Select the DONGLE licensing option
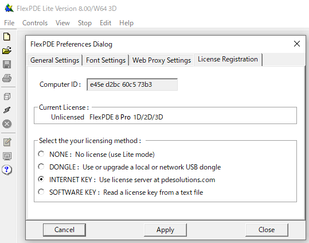 (41, 167)
